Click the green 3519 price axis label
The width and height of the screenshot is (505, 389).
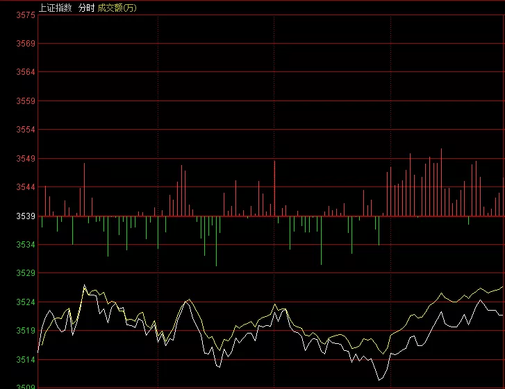pos(26,331)
